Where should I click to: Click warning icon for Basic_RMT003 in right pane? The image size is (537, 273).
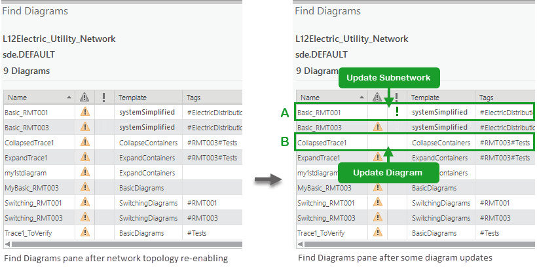tap(377, 127)
